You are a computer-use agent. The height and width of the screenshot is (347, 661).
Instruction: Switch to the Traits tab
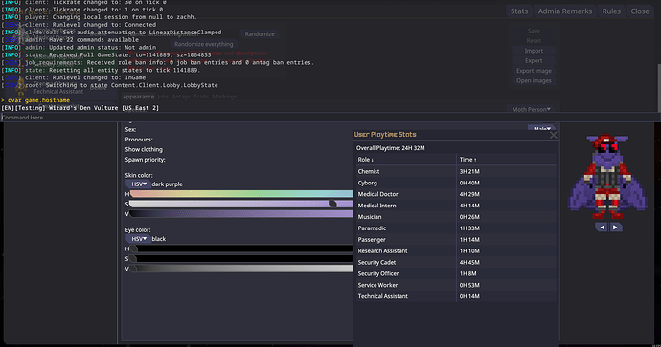click(x=201, y=97)
